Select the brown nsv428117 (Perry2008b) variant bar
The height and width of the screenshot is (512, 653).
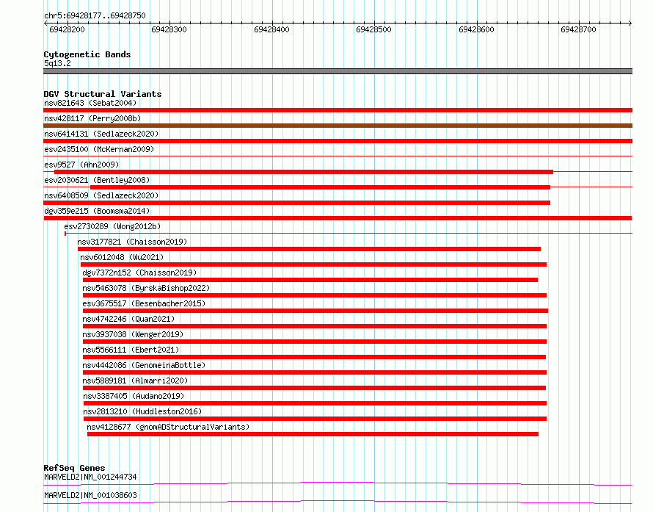point(338,126)
